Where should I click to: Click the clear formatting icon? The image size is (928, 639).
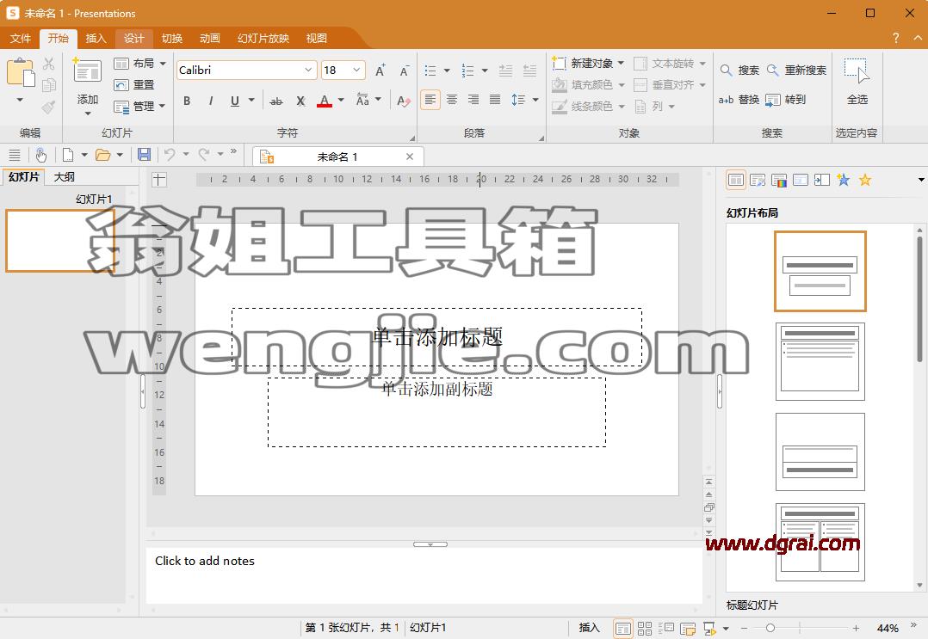click(x=404, y=101)
